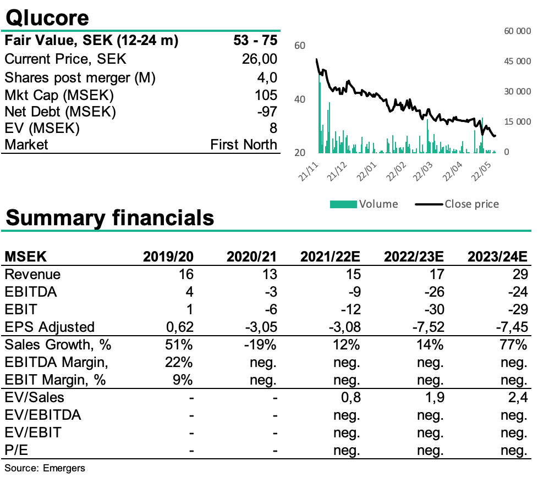Click the black Close price legend line
This screenshot has width=538, height=478.
429,204
